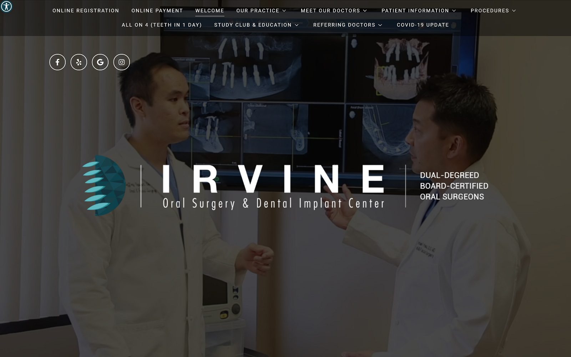This screenshot has height=357, width=571.
Task: Open the Our Practice menu
Action: [x=258, y=11]
